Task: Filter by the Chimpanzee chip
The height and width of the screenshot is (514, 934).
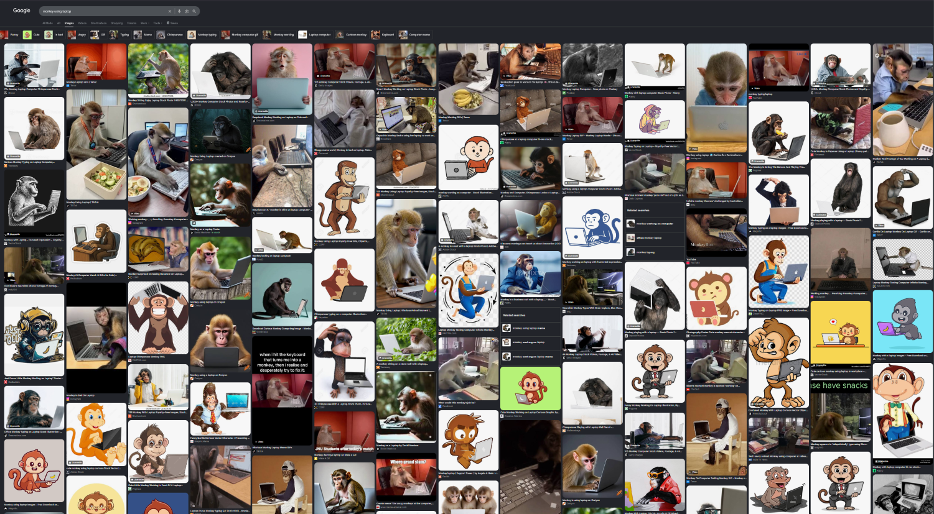Action: click(170, 35)
